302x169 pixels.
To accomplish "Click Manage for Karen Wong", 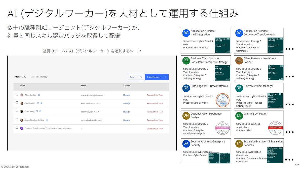I will (126, 112).
